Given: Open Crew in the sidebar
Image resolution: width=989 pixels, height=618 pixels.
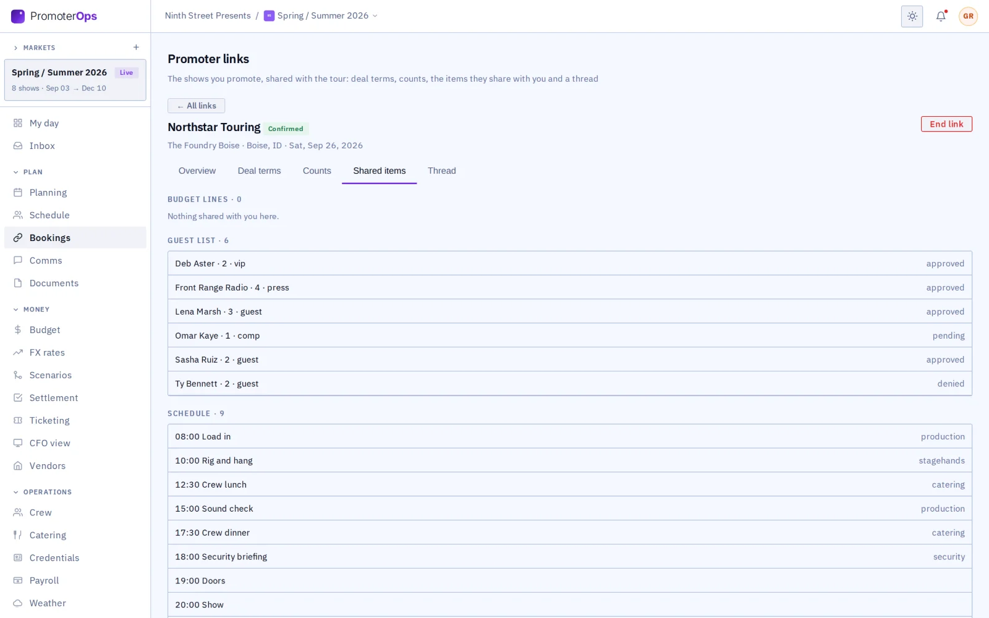Looking at the screenshot, I should [x=75, y=512].
